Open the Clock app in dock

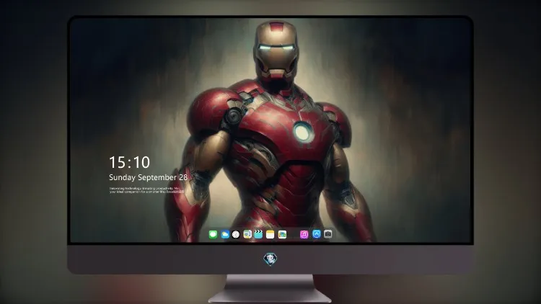[236, 234]
